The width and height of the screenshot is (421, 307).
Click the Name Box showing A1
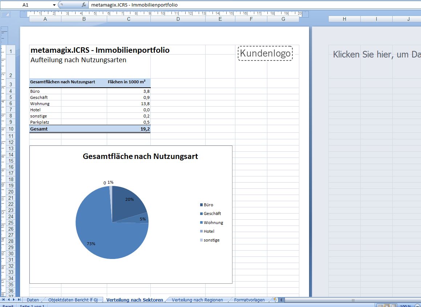25,5
